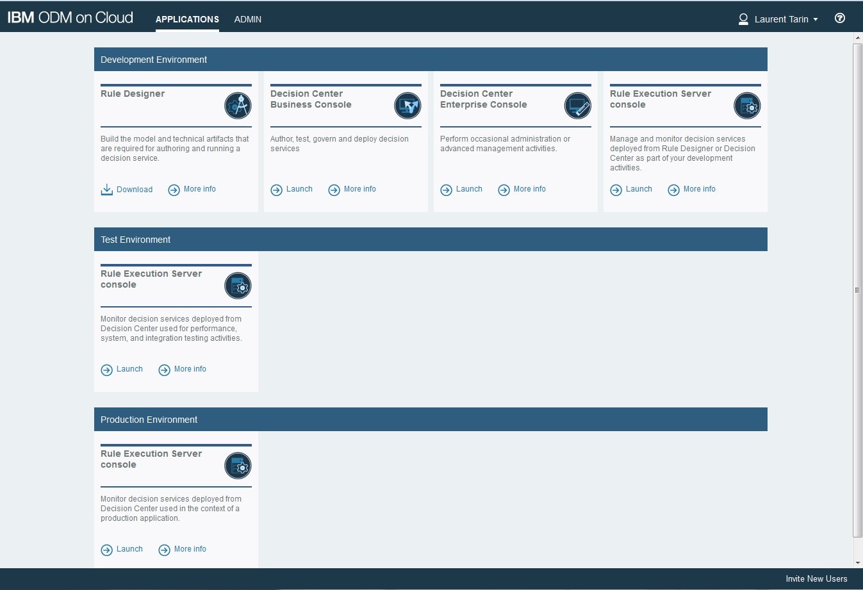Viewport: 863px width, 590px height.
Task: Open More info for the Test Environment console
Action: click(x=190, y=369)
